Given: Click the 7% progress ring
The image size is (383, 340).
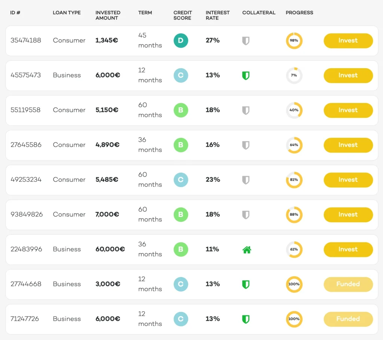Looking at the screenshot, I should [x=294, y=75].
